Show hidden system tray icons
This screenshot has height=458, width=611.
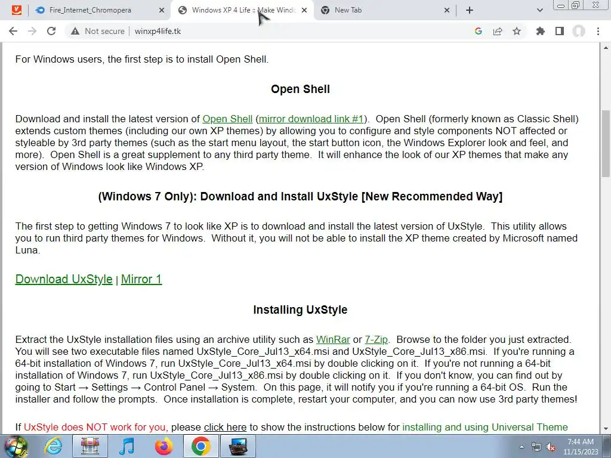pos(521,447)
